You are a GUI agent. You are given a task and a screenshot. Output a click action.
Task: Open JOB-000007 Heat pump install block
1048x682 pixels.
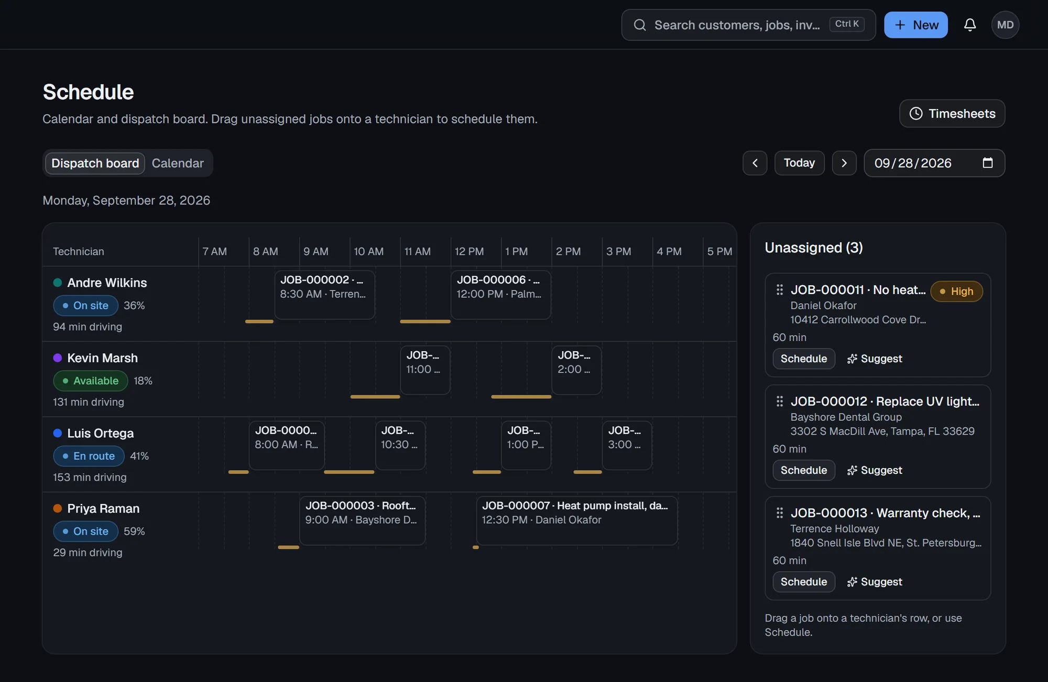[x=577, y=521]
